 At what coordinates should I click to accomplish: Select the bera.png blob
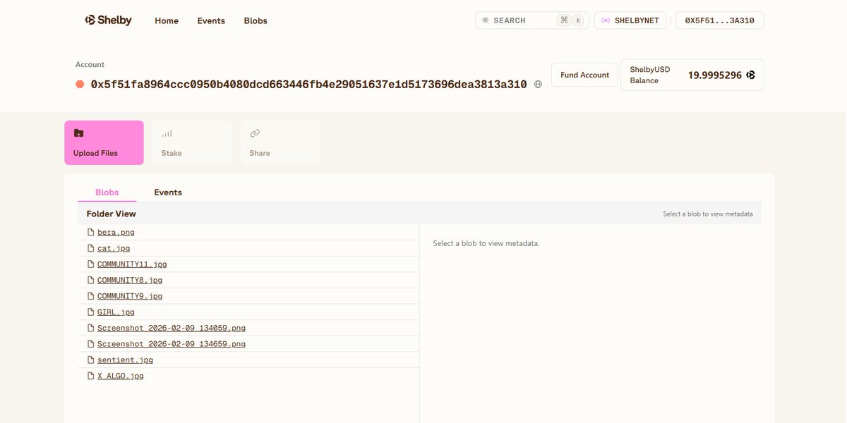[x=116, y=232]
